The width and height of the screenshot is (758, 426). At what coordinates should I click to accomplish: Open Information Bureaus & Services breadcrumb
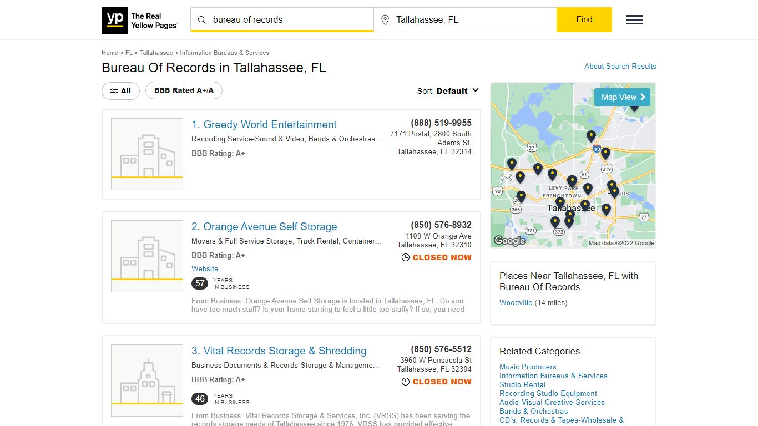pos(224,53)
